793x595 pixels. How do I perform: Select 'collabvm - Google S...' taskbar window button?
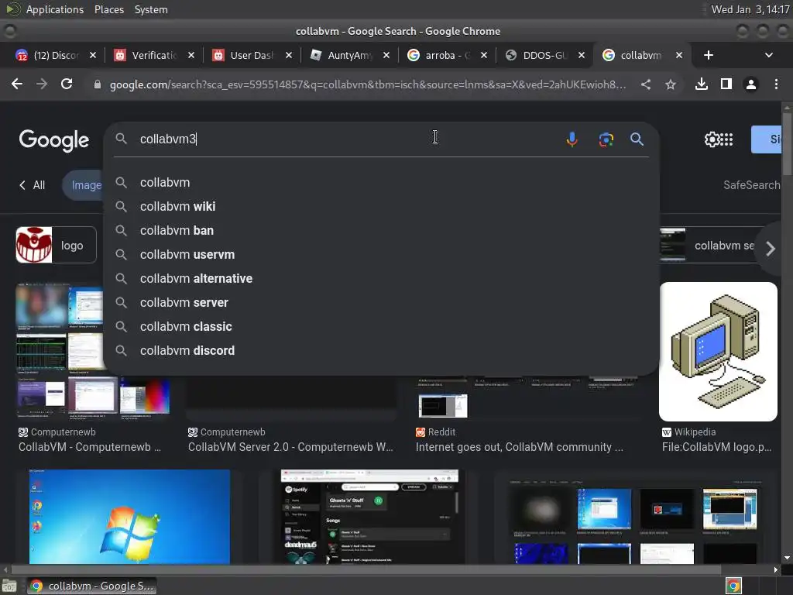pyautogui.click(x=91, y=586)
